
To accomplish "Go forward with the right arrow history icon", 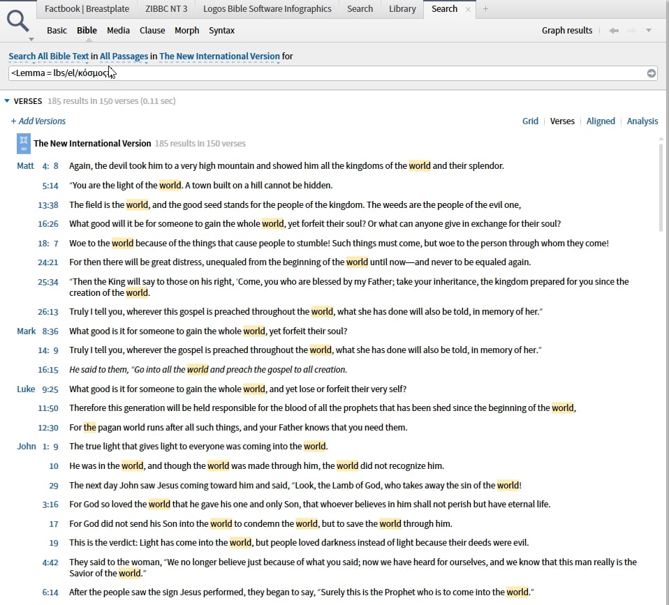I will pos(631,30).
